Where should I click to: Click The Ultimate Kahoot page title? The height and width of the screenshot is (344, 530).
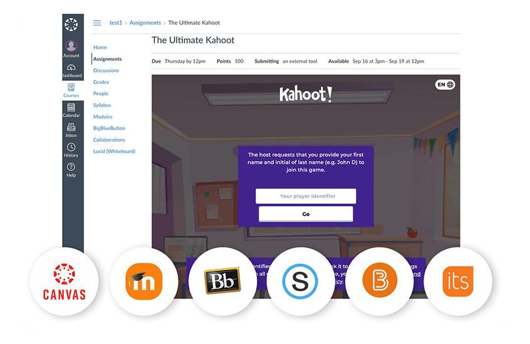coord(193,40)
